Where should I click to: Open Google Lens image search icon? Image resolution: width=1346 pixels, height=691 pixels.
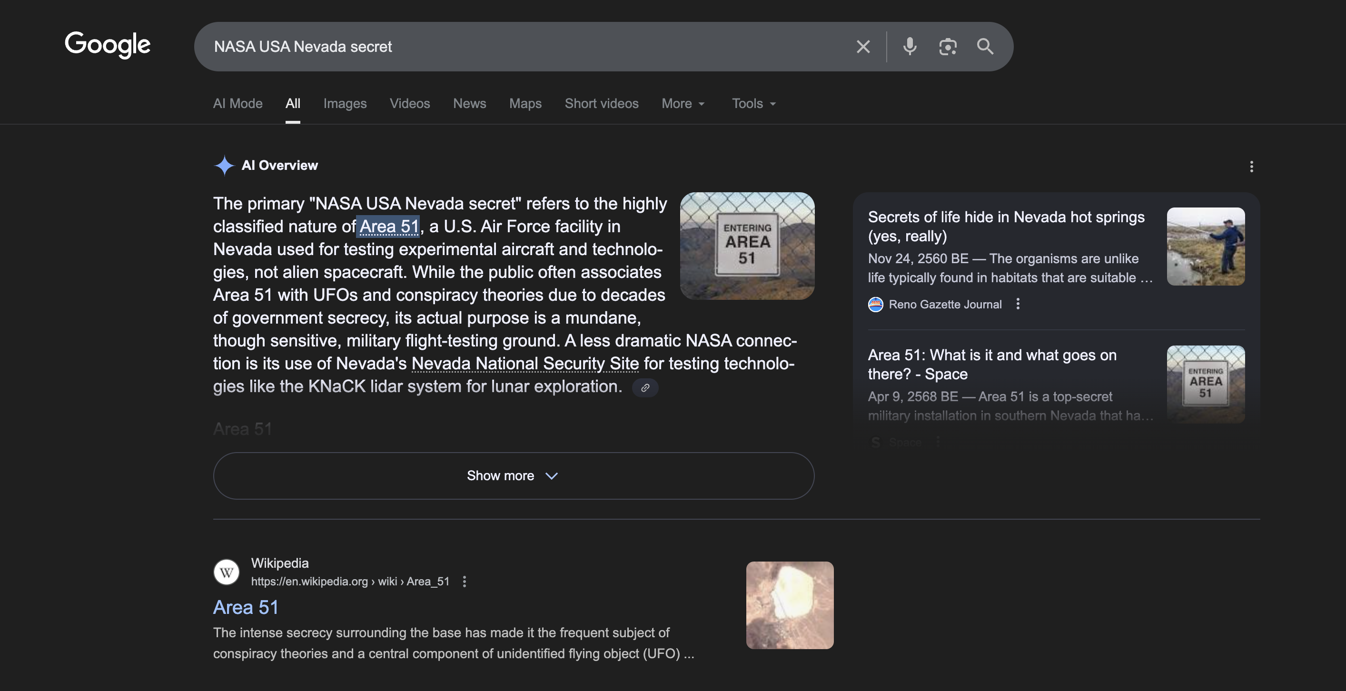pyautogui.click(x=947, y=47)
